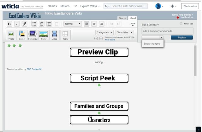Open the Templates dropdown
Image resolution: width=202 pixels, height=132 pixels.
point(125,32)
